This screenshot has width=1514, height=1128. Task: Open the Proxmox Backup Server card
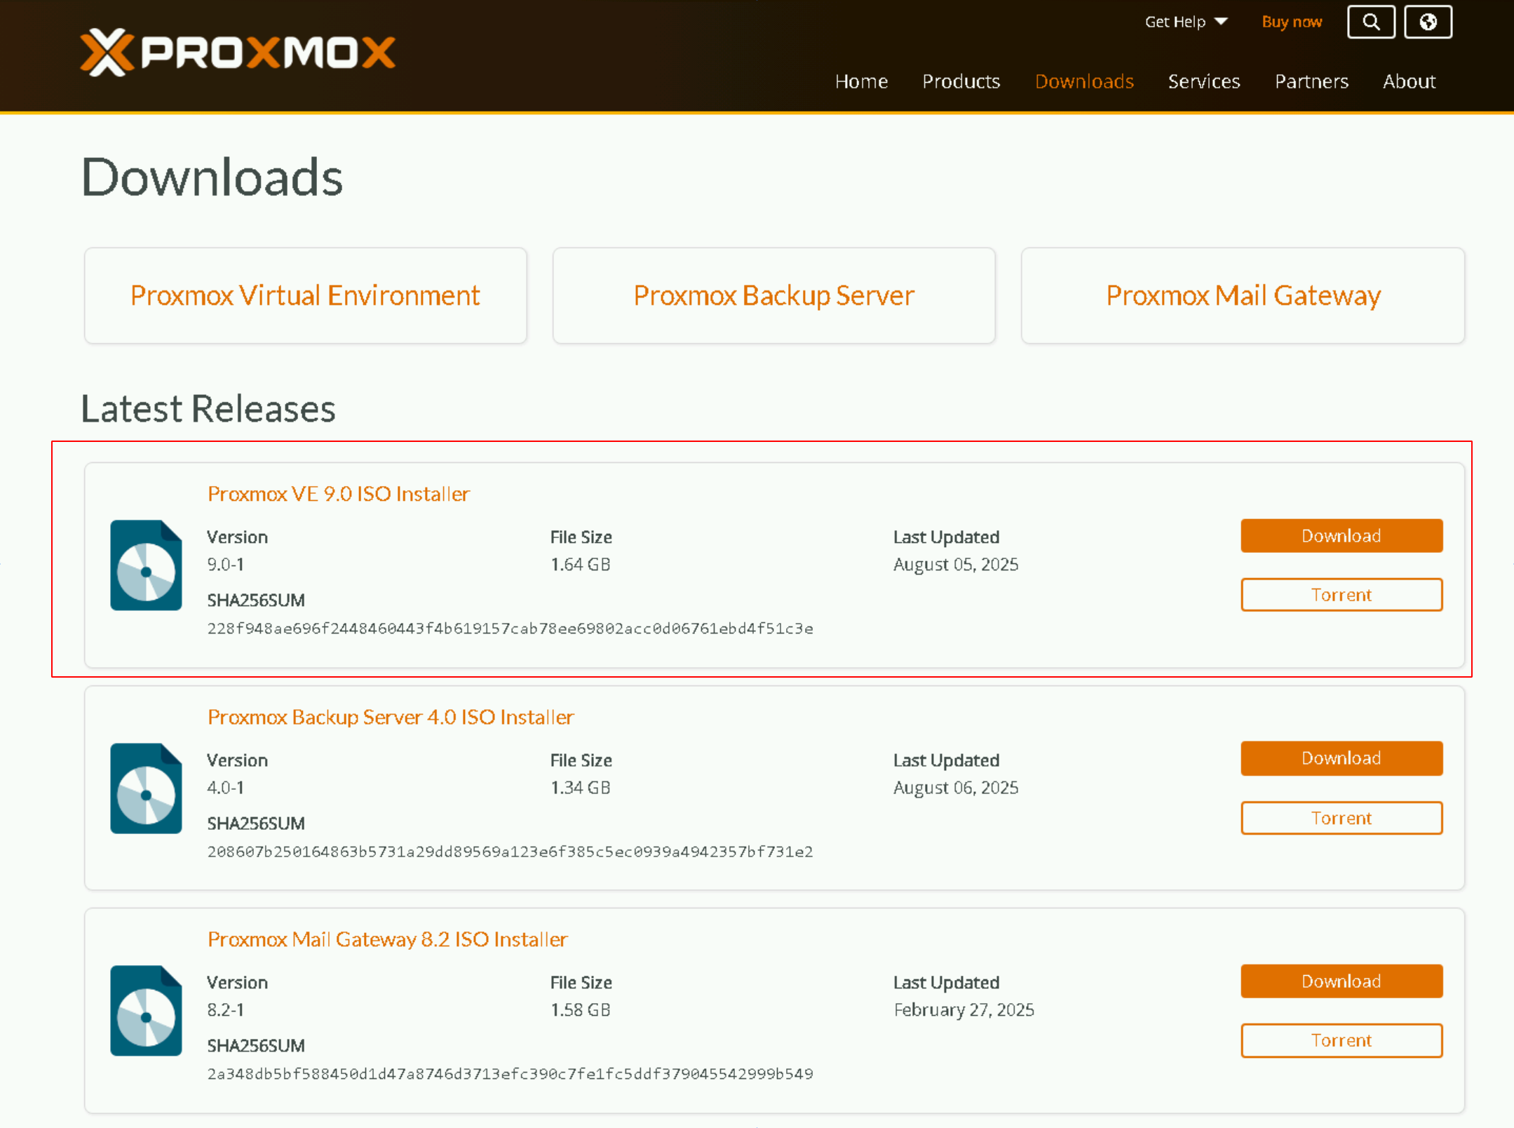click(773, 295)
